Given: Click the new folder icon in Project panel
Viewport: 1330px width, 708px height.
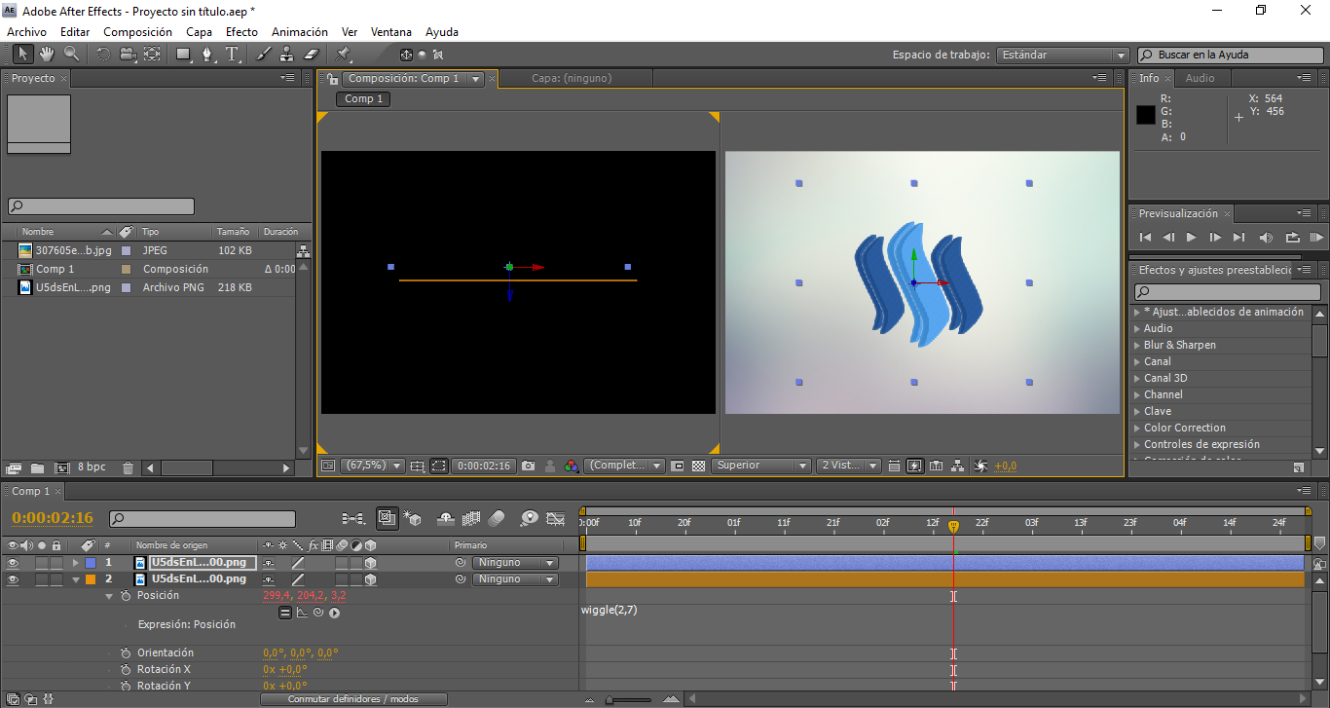Looking at the screenshot, I should [x=37, y=467].
